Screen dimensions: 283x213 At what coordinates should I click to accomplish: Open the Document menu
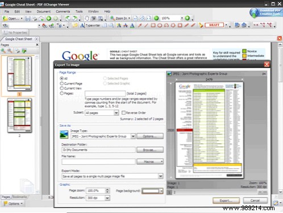coord(44,11)
